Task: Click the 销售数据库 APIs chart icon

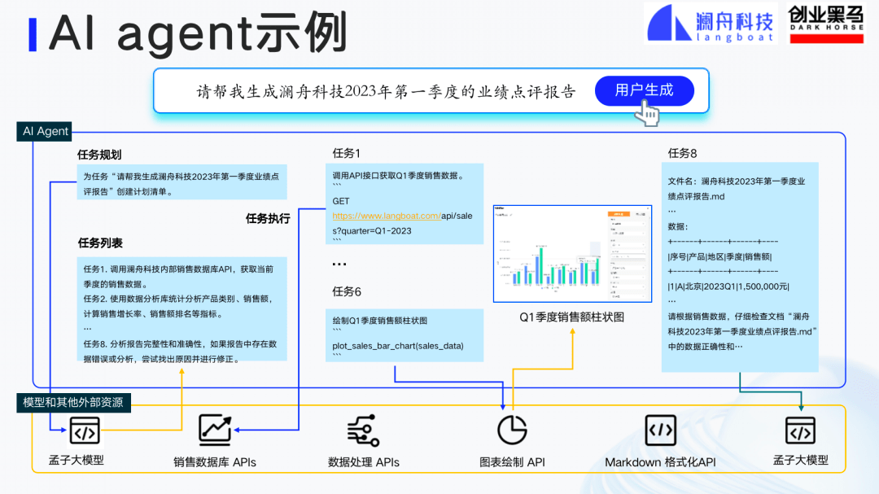Action: click(x=215, y=429)
